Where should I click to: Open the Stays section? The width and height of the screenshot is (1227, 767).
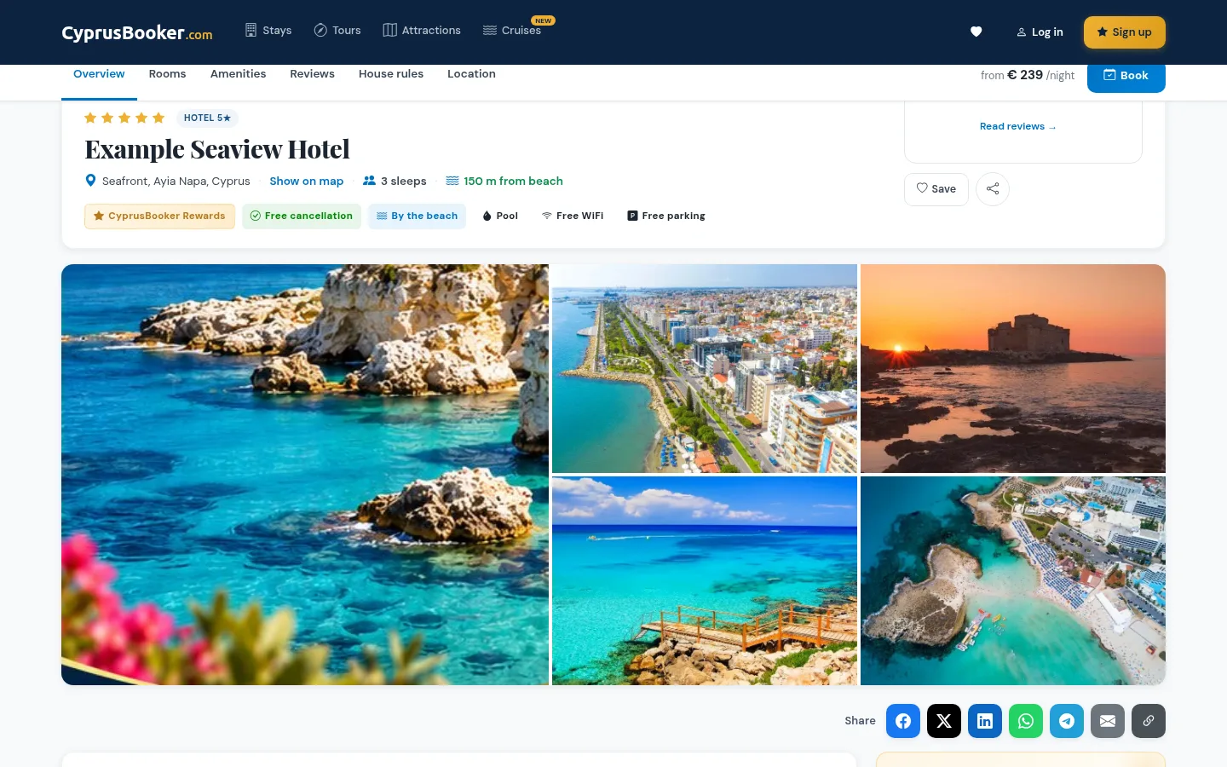[x=268, y=31]
